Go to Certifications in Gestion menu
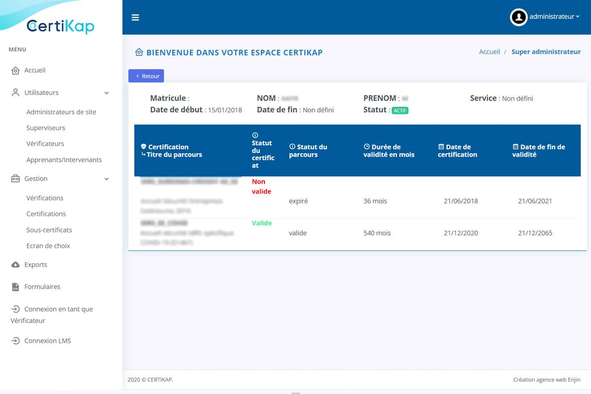591x394 pixels. (x=46, y=214)
